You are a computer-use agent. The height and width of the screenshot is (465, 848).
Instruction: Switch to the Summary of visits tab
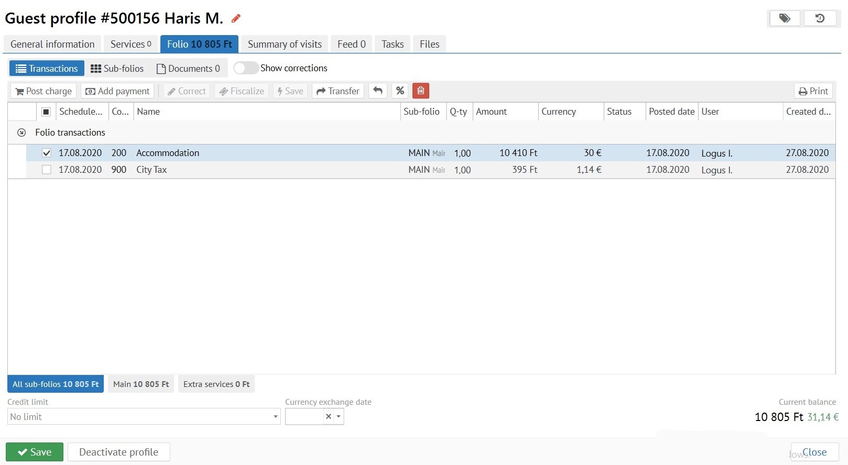coord(285,45)
